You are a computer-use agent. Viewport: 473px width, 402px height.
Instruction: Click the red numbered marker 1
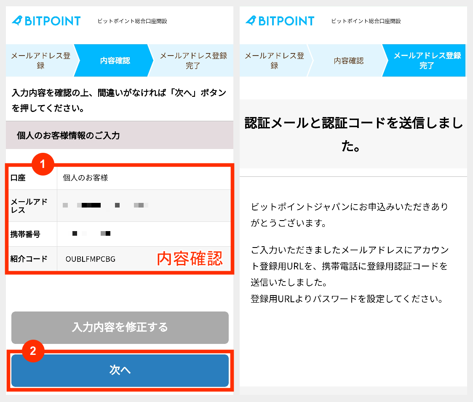click(x=43, y=165)
